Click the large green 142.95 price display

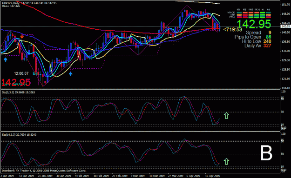(x=254, y=24)
